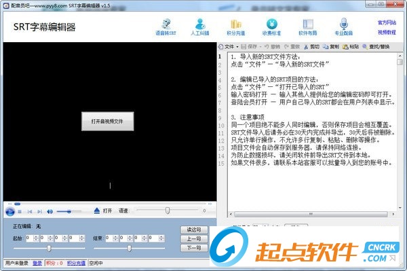Viewport: 407px width, 271px height.
Task: Click the 复制 copy toolbar button
Action: [331, 47]
